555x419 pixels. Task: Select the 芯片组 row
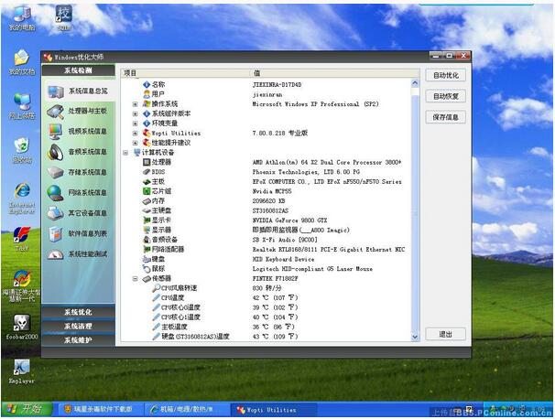click(267, 191)
